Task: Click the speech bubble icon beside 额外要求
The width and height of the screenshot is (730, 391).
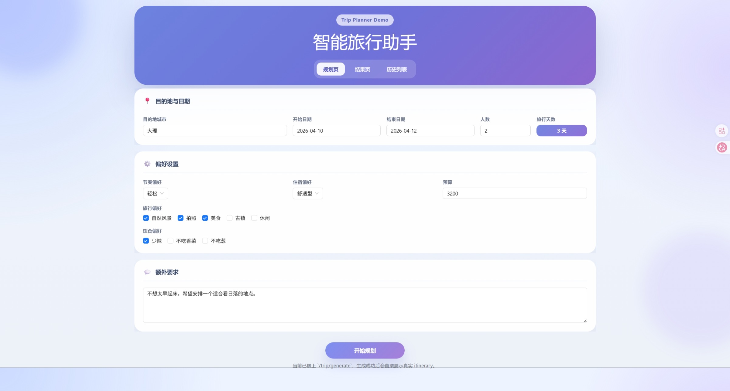Action: pos(147,272)
